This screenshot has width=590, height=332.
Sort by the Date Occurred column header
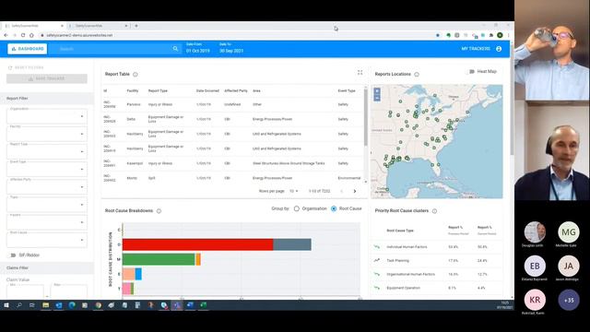[x=207, y=91]
